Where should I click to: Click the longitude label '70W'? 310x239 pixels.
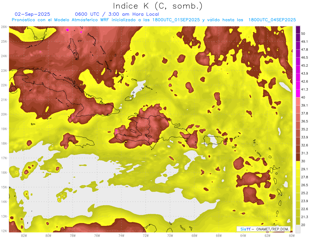click(x=170, y=236)
